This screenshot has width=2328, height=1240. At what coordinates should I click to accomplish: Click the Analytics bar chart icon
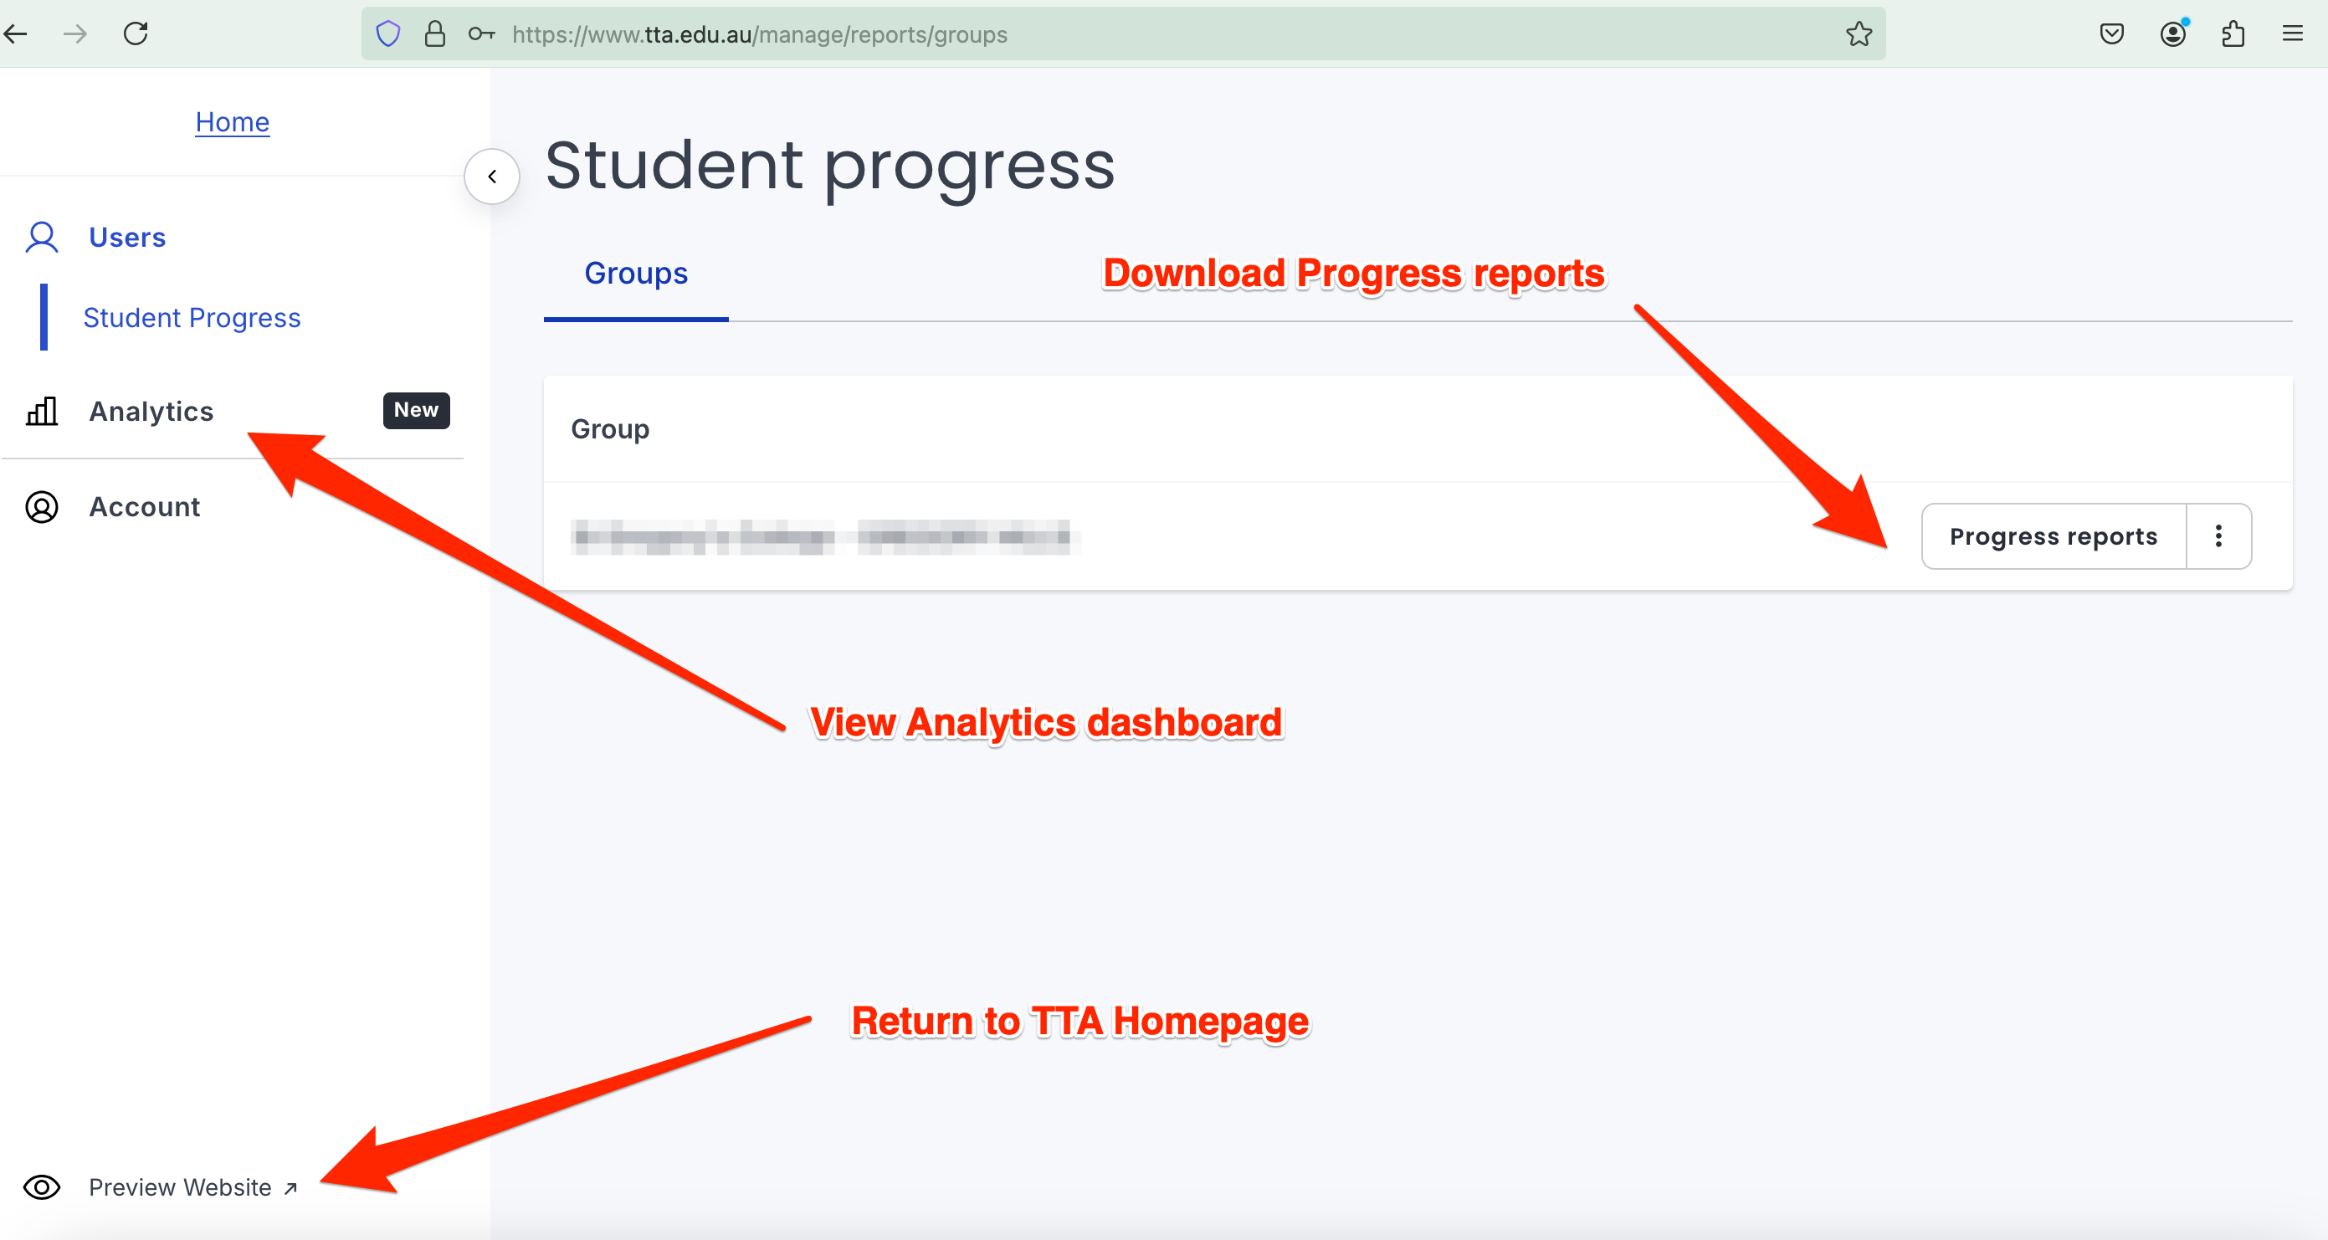coord(42,411)
